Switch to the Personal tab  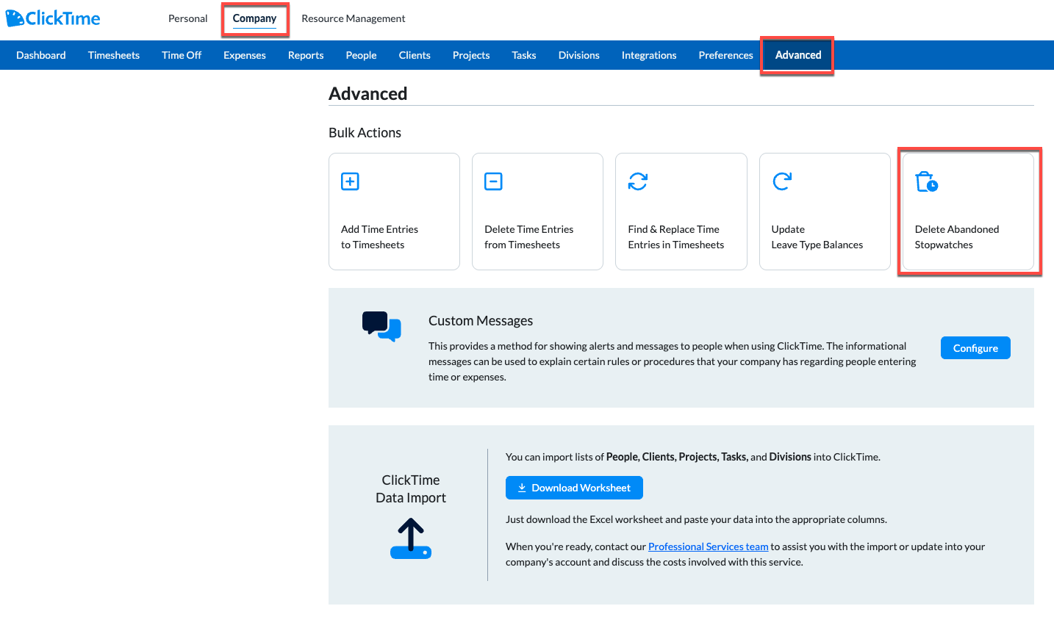point(188,18)
